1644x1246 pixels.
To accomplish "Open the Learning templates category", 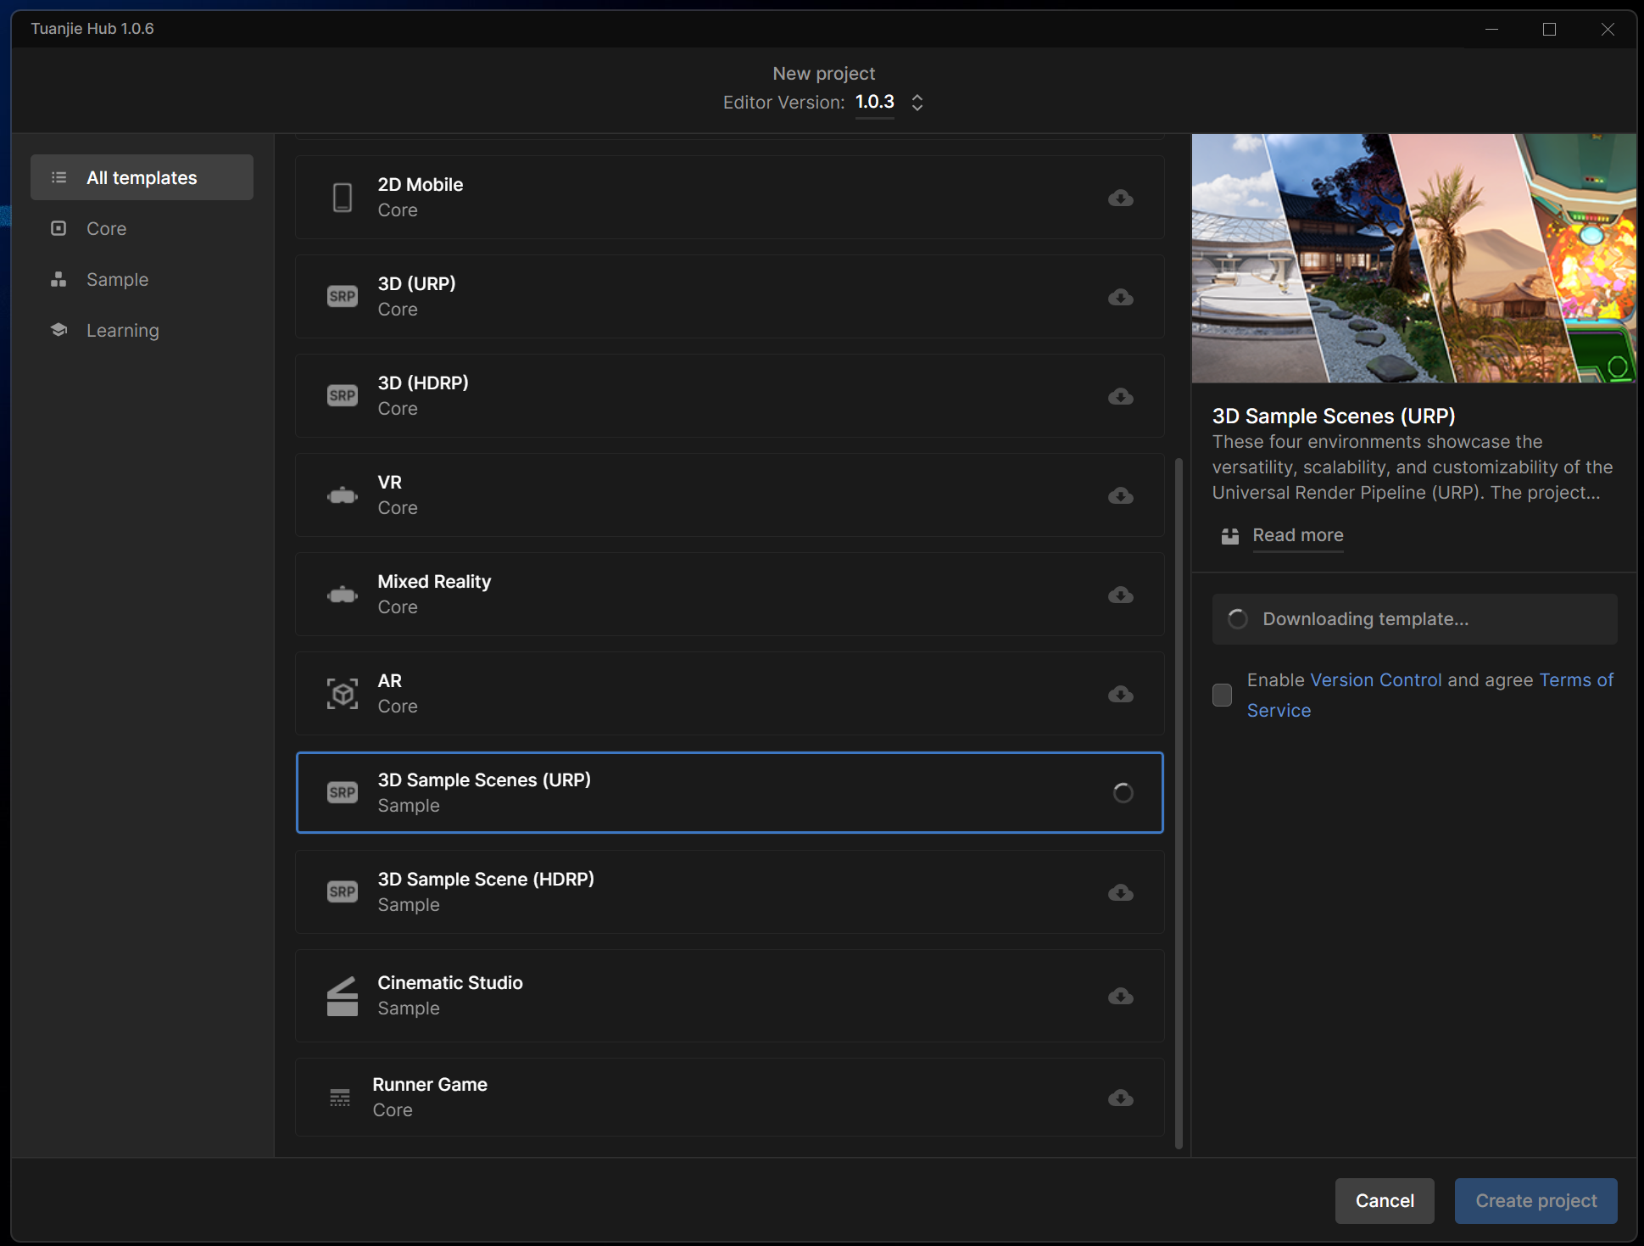I will [122, 331].
